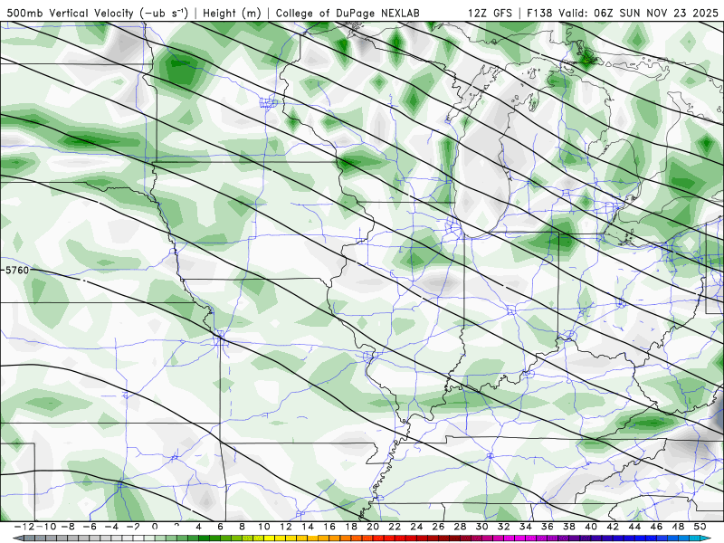
Task: Click the "Height (m)" label in header
Action: coord(232,13)
